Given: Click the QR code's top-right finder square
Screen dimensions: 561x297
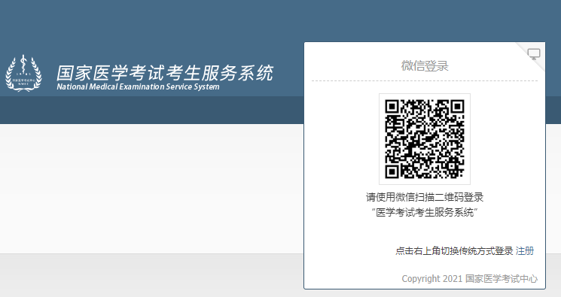Looking at the screenshot, I should click(457, 107).
